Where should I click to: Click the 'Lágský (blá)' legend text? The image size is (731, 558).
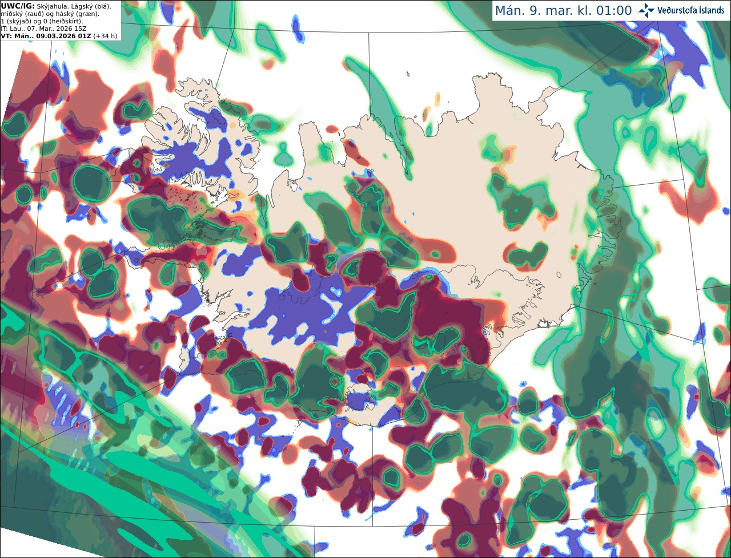(91, 6)
